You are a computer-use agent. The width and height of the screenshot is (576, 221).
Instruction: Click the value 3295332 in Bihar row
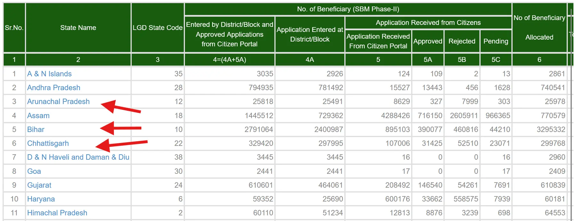pyautogui.click(x=551, y=129)
